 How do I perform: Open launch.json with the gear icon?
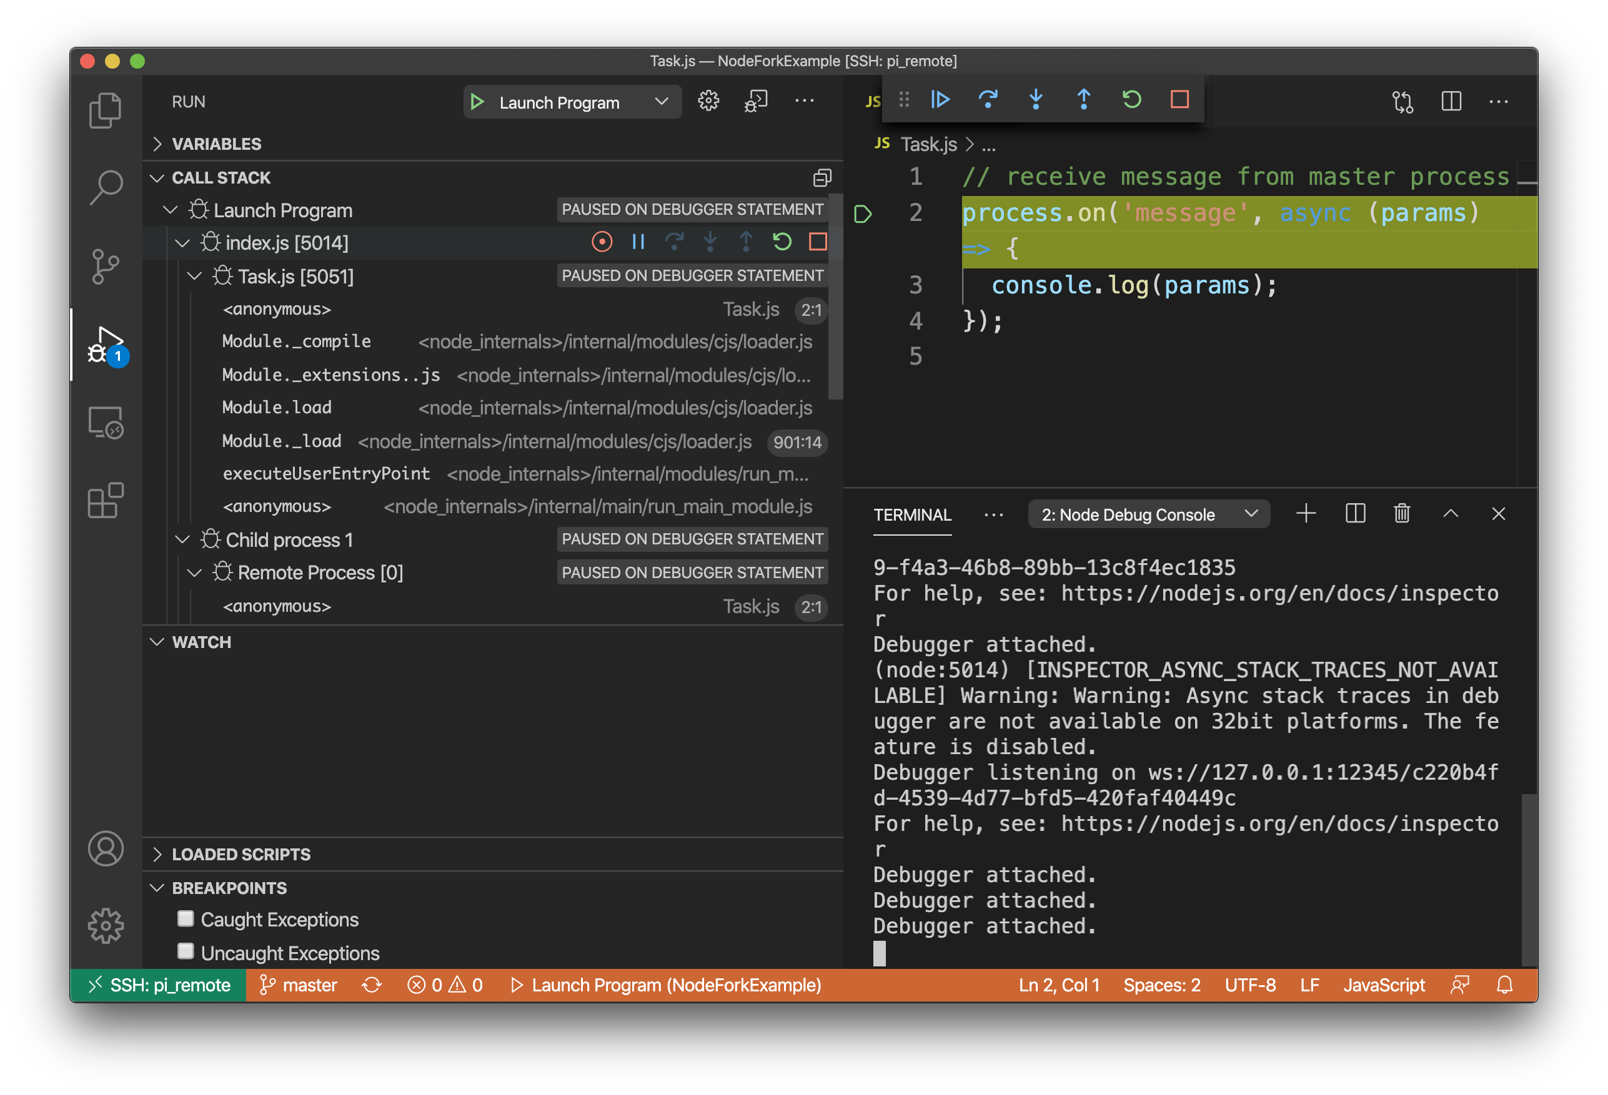[708, 101]
